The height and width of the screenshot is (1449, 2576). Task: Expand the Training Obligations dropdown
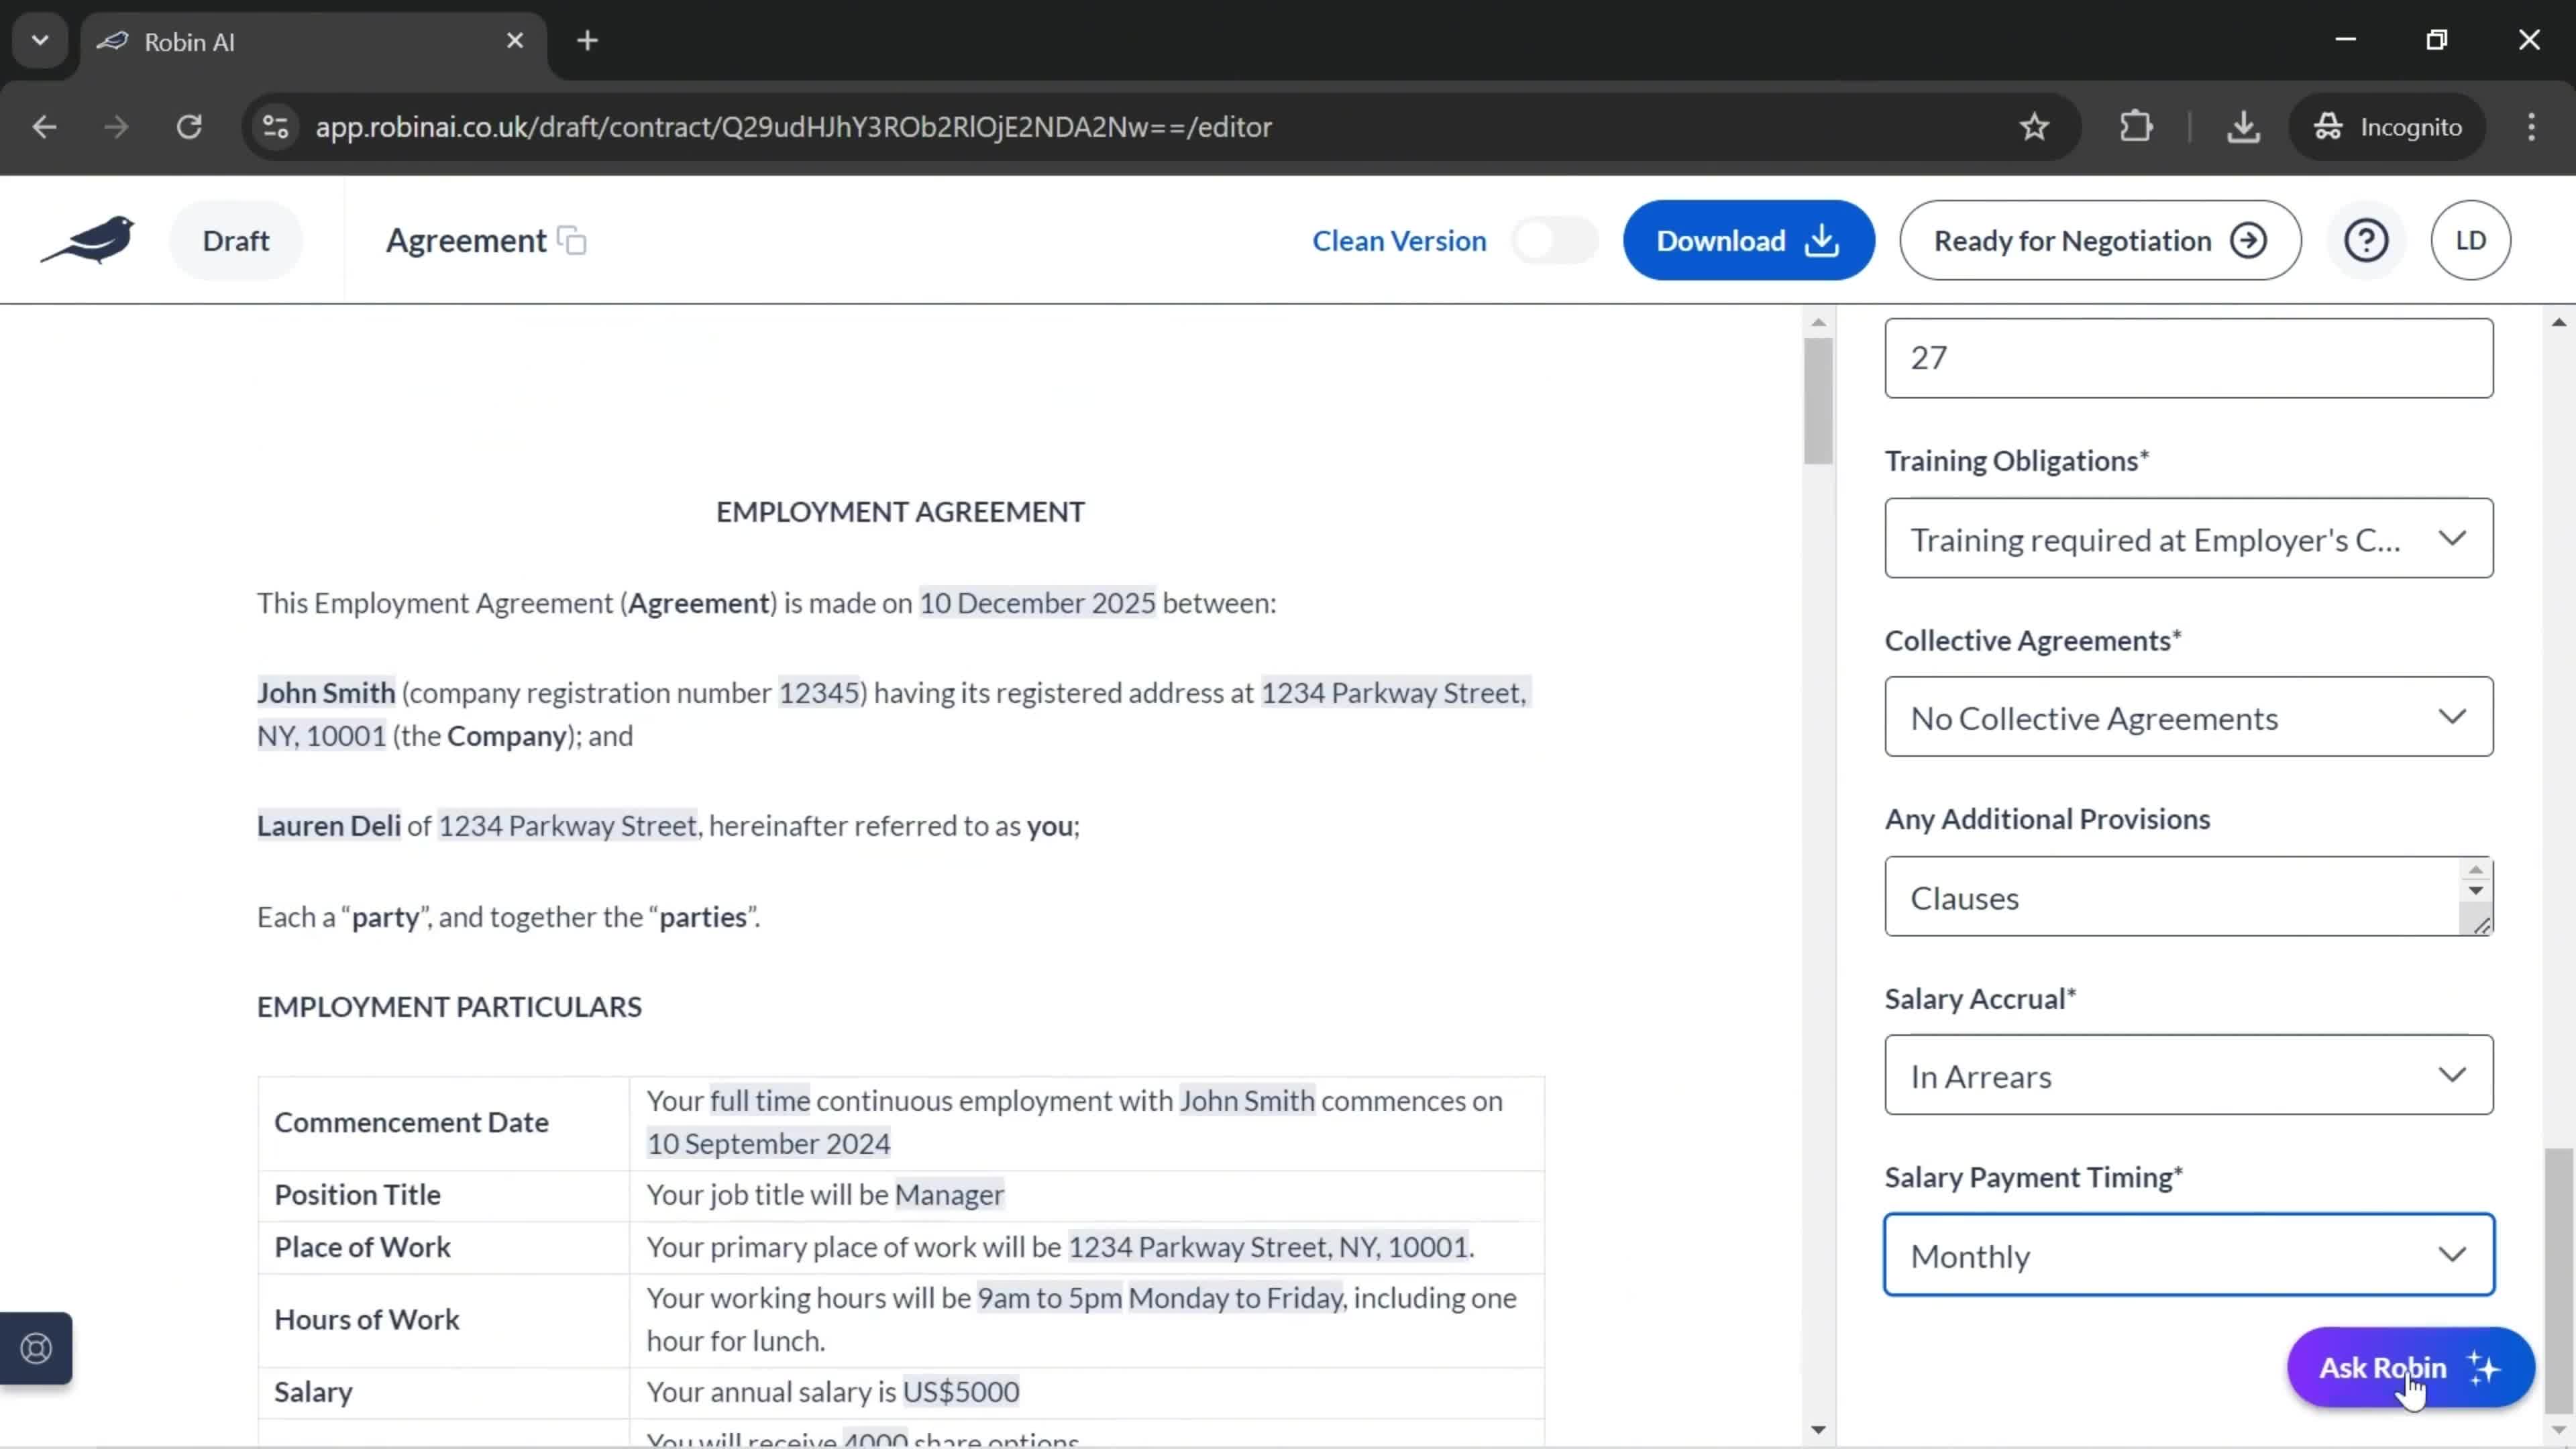(2188, 539)
